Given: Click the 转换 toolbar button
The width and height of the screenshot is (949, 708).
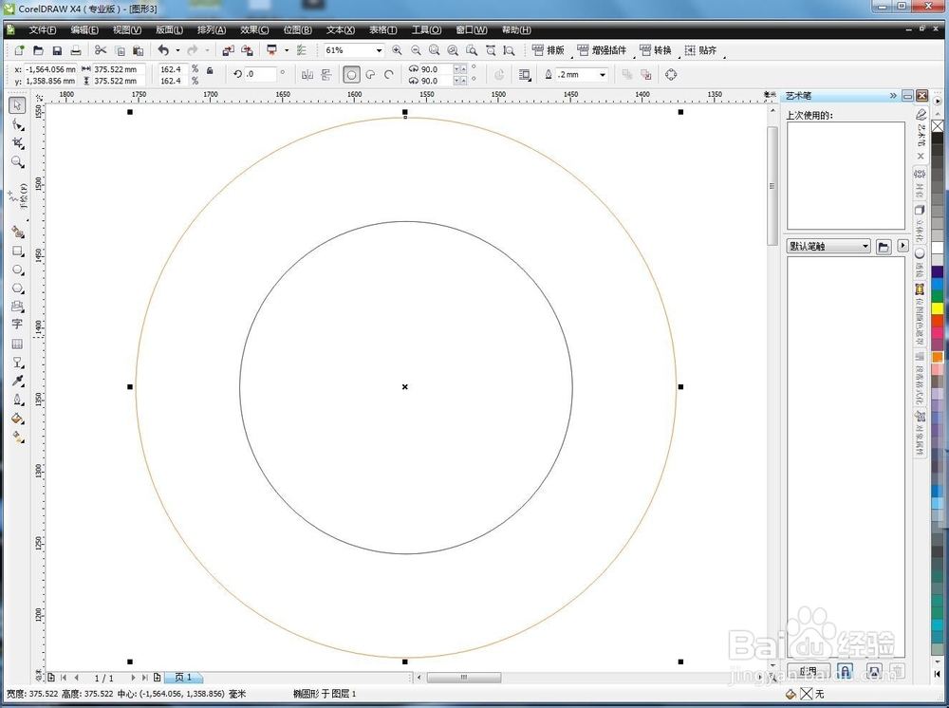Looking at the screenshot, I should (656, 50).
